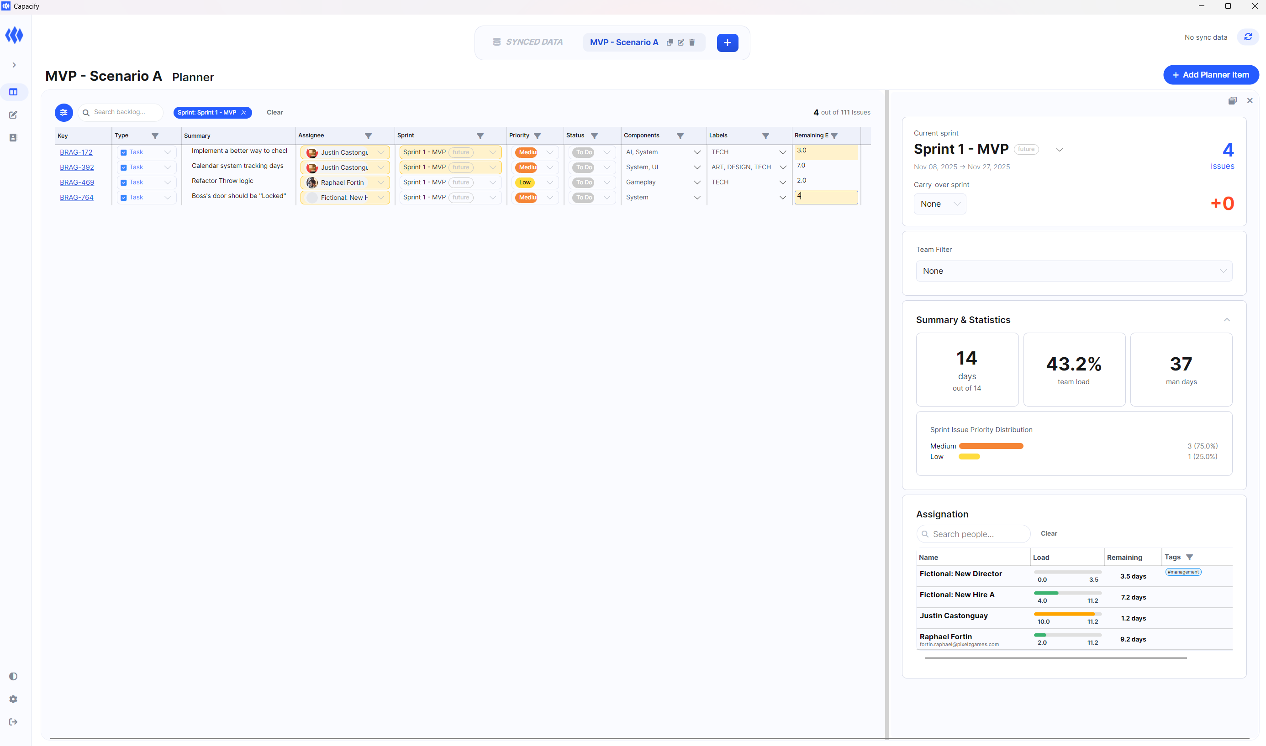Open issue BRAG-392 via its key link

(76, 167)
